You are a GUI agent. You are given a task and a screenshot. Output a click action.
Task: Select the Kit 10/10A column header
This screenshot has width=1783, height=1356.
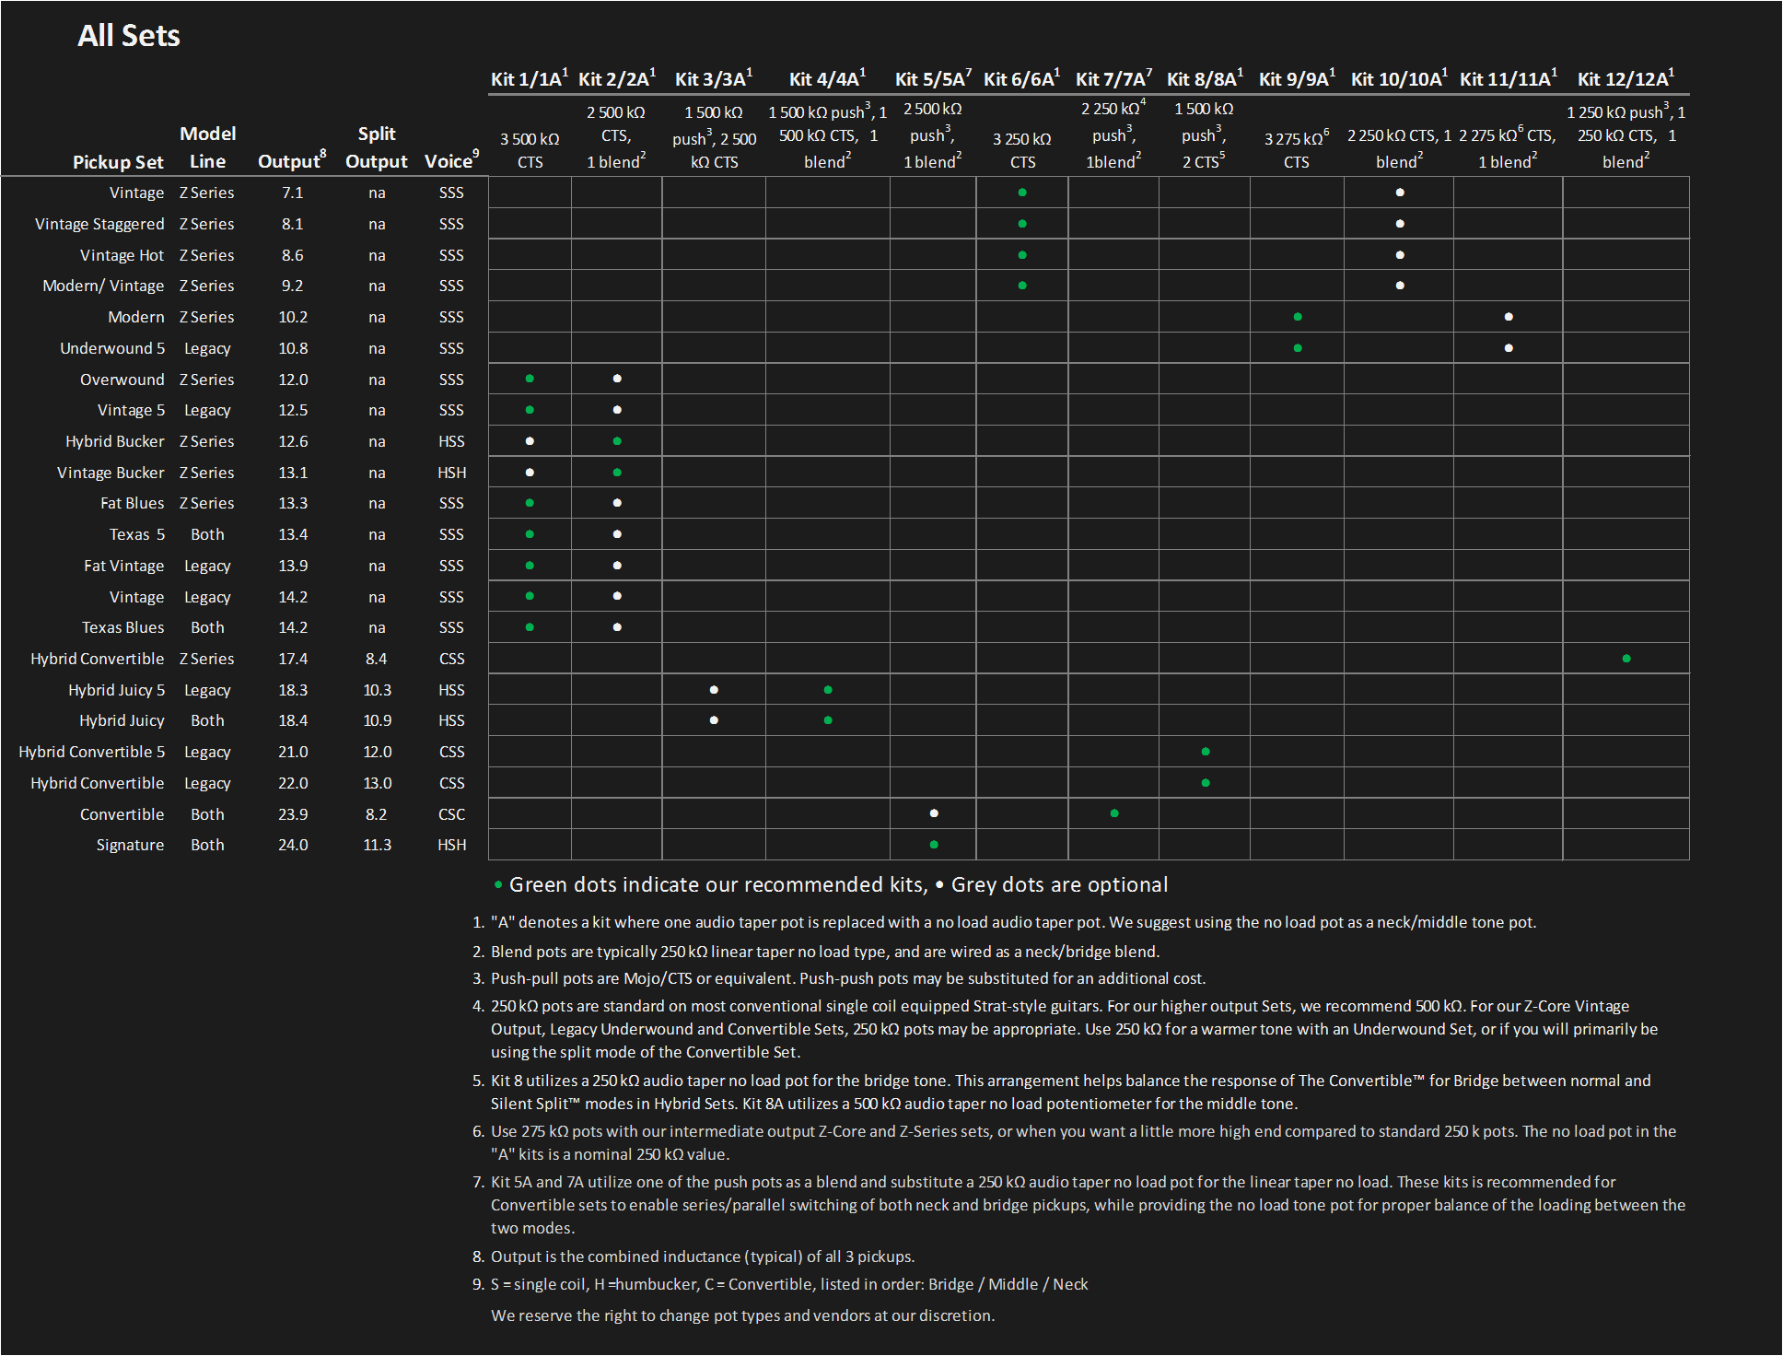tap(1399, 78)
